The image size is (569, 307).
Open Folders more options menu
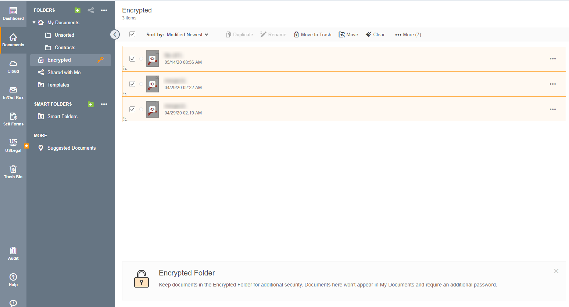click(x=104, y=10)
